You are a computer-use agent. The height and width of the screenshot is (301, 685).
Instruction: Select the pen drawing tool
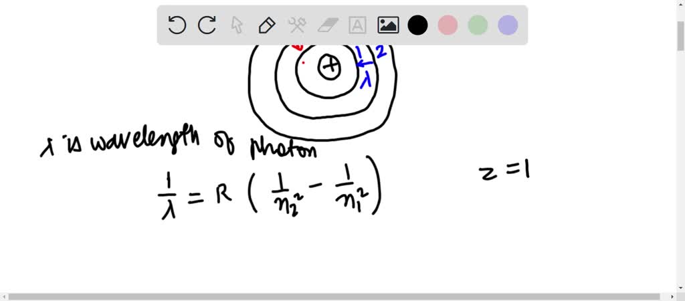tap(267, 25)
